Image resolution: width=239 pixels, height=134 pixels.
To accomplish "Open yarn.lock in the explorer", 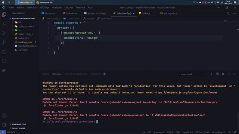I will click(x=23, y=50).
